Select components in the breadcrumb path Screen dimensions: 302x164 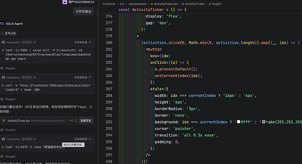tap(138, 4)
